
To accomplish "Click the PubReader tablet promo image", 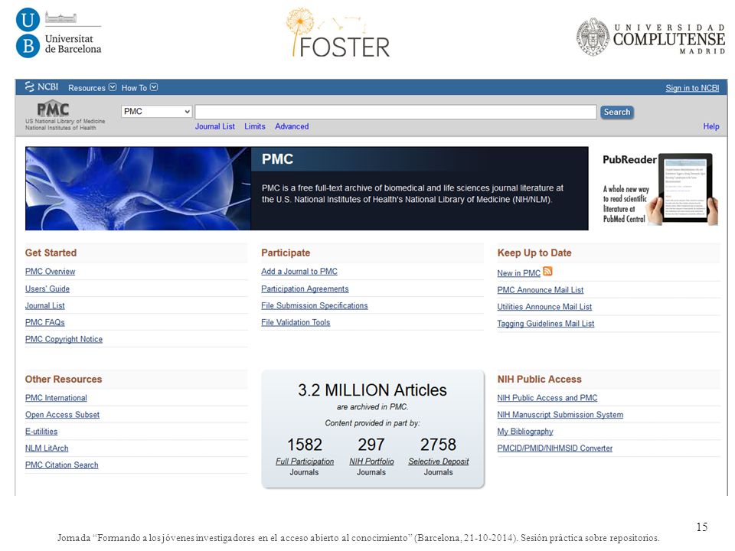I will [x=659, y=189].
